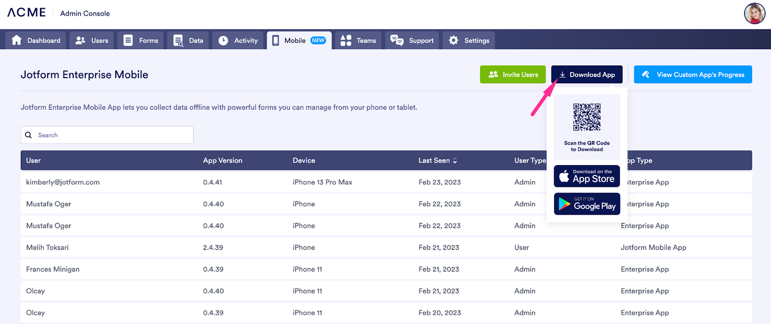The height and width of the screenshot is (324, 771).
Task: Open View Custom App's Progress
Action: 693,75
